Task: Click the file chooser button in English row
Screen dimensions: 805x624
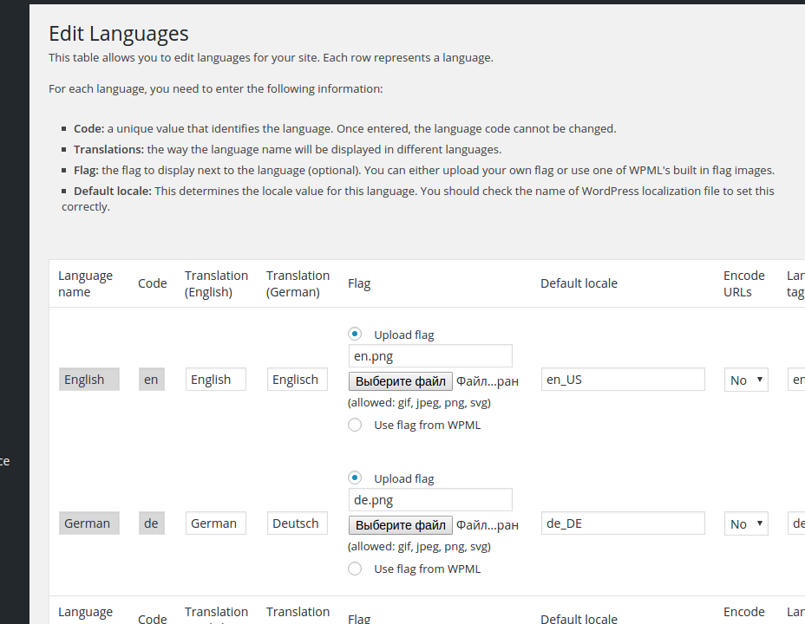Action: pos(401,380)
